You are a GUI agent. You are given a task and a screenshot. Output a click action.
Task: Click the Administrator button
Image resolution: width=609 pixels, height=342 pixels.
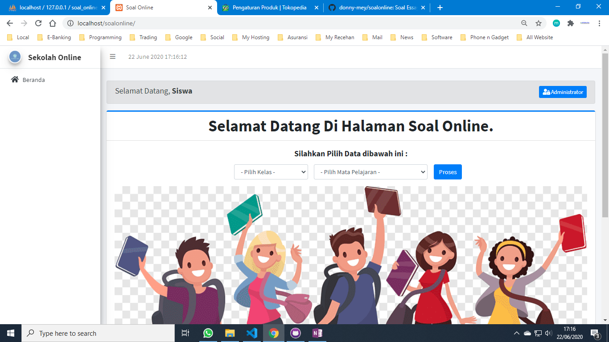point(563,92)
